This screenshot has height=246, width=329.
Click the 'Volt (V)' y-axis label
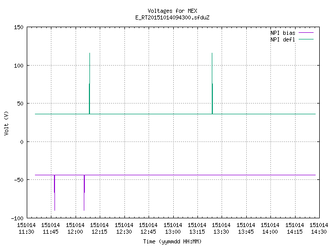6,123
